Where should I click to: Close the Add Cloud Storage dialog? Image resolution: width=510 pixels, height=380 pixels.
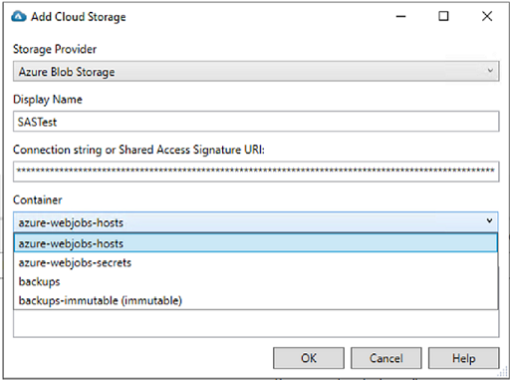pyautogui.click(x=487, y=16)
